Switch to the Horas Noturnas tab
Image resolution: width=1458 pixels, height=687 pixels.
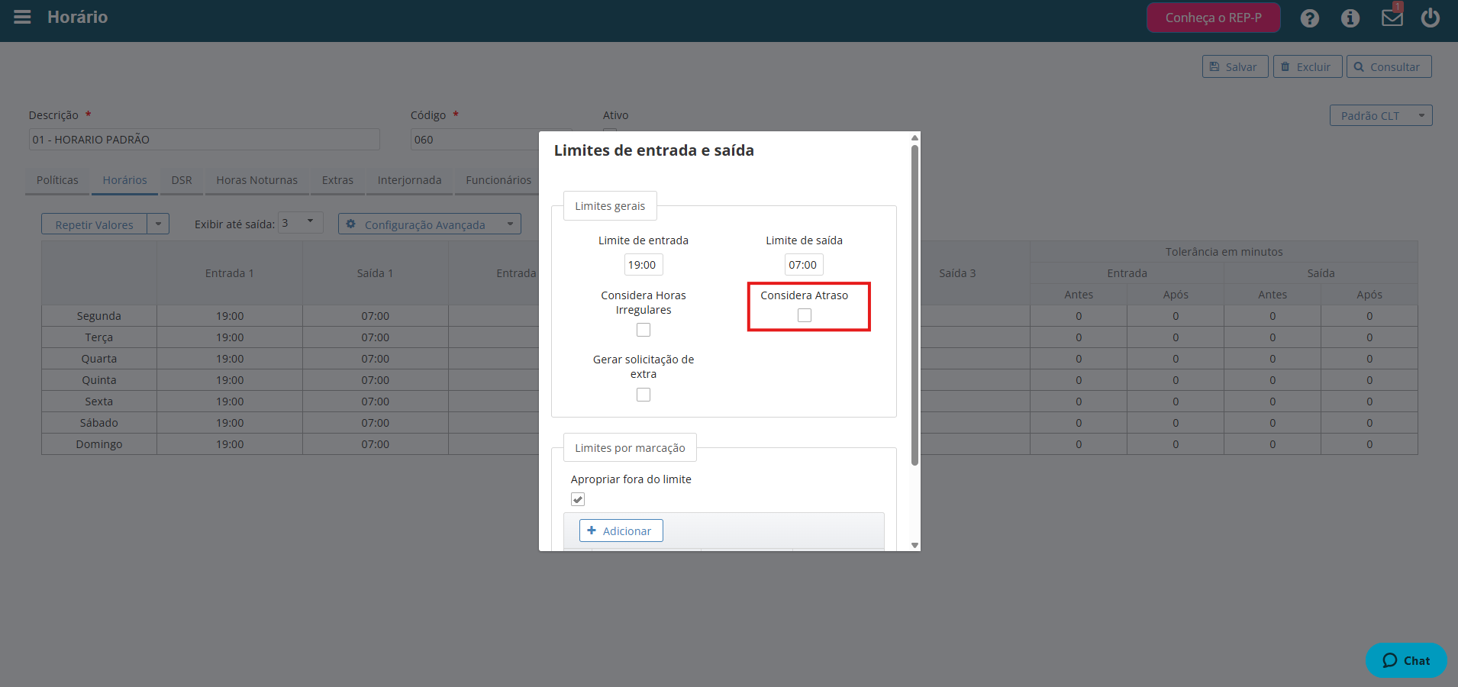(x=256, y=180)
